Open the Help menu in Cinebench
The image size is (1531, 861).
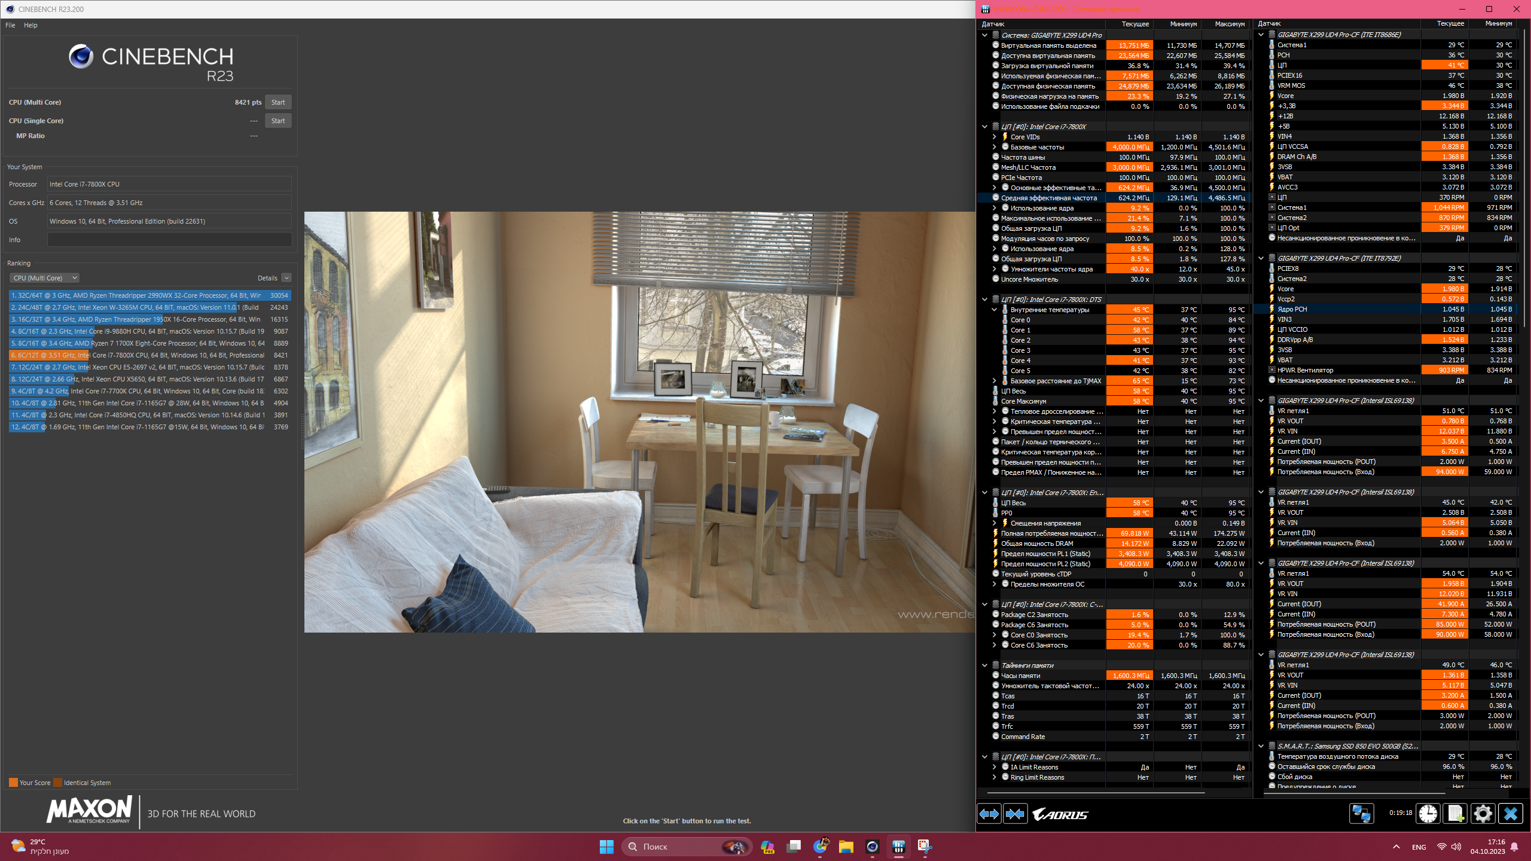tap(31, 25)
